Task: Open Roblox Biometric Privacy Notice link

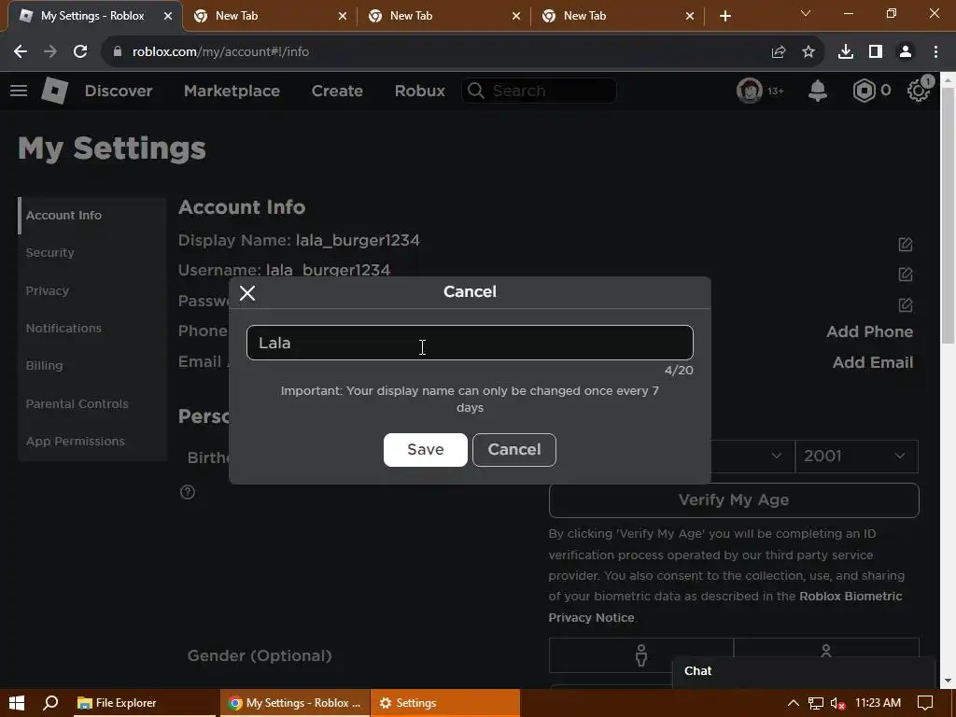Action: point(725,607)
